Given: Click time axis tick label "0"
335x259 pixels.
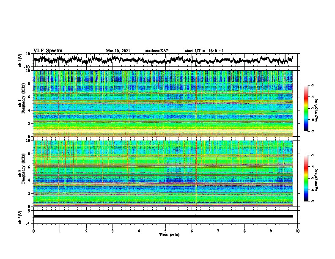Looking at the screenshot, I should pyautogui.click(x=33, y=231).
